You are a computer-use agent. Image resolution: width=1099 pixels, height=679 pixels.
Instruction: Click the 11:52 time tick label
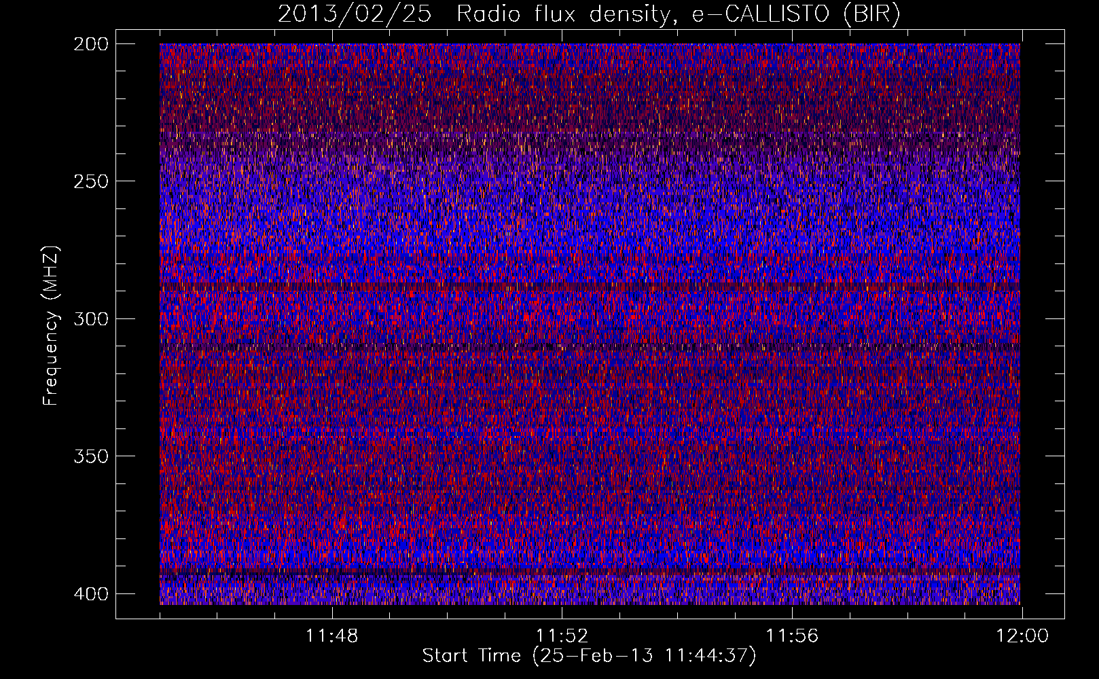(x=562, y=636)
